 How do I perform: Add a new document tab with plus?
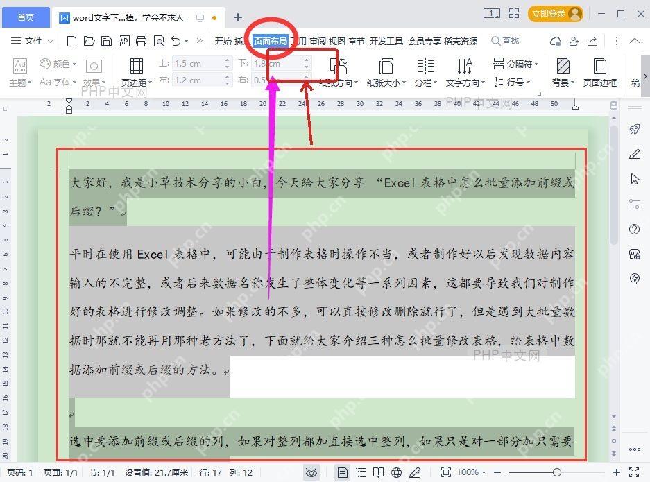(237, 17)
